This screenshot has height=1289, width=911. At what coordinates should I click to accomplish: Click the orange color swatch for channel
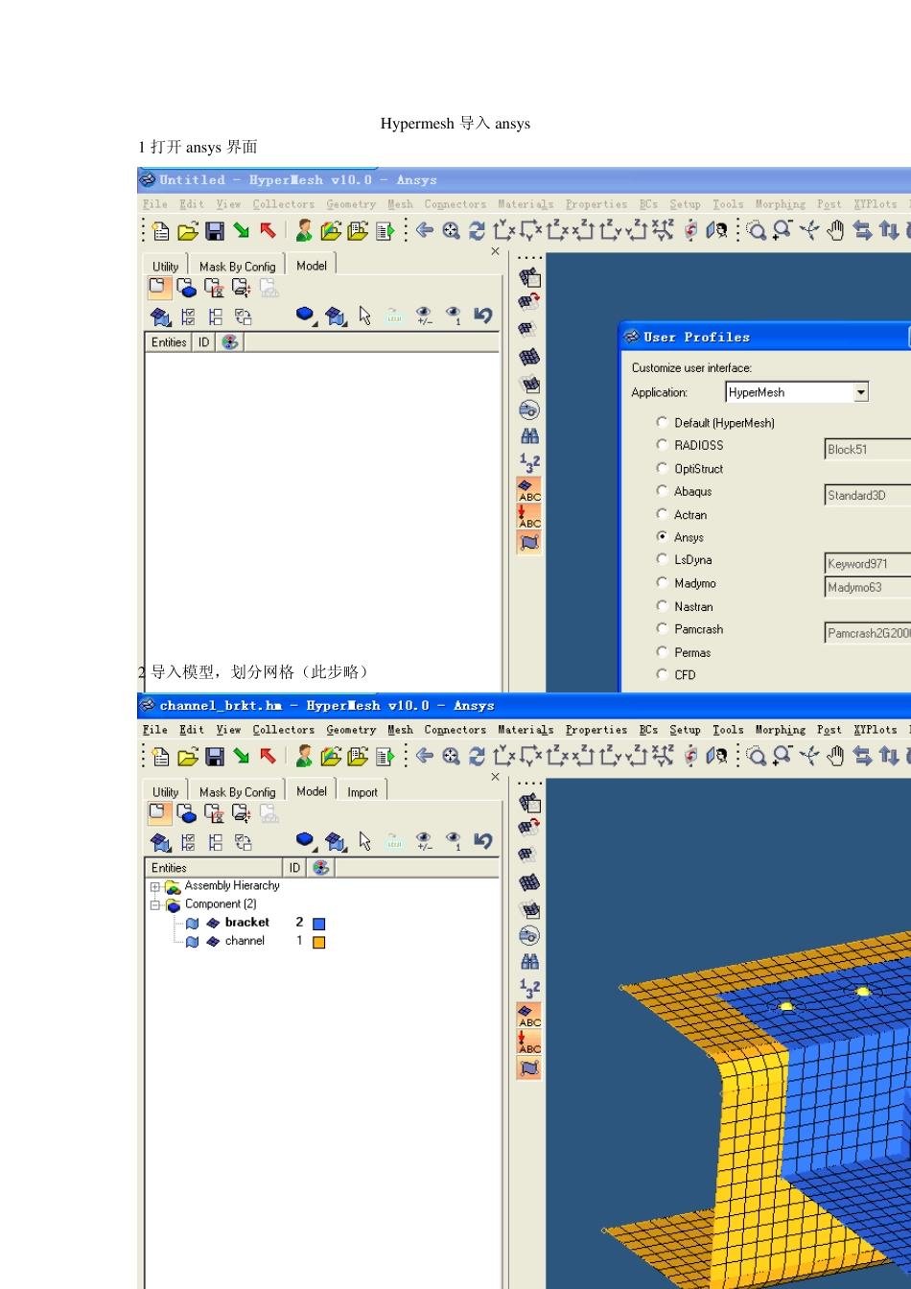point(319,942)
